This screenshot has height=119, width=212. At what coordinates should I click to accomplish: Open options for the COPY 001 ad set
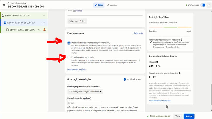coord(44,23)
